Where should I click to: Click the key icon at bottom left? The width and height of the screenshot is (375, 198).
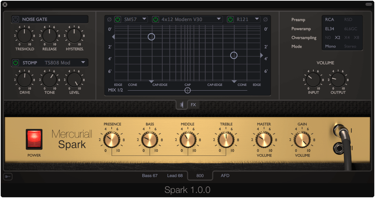coord(8,177)
